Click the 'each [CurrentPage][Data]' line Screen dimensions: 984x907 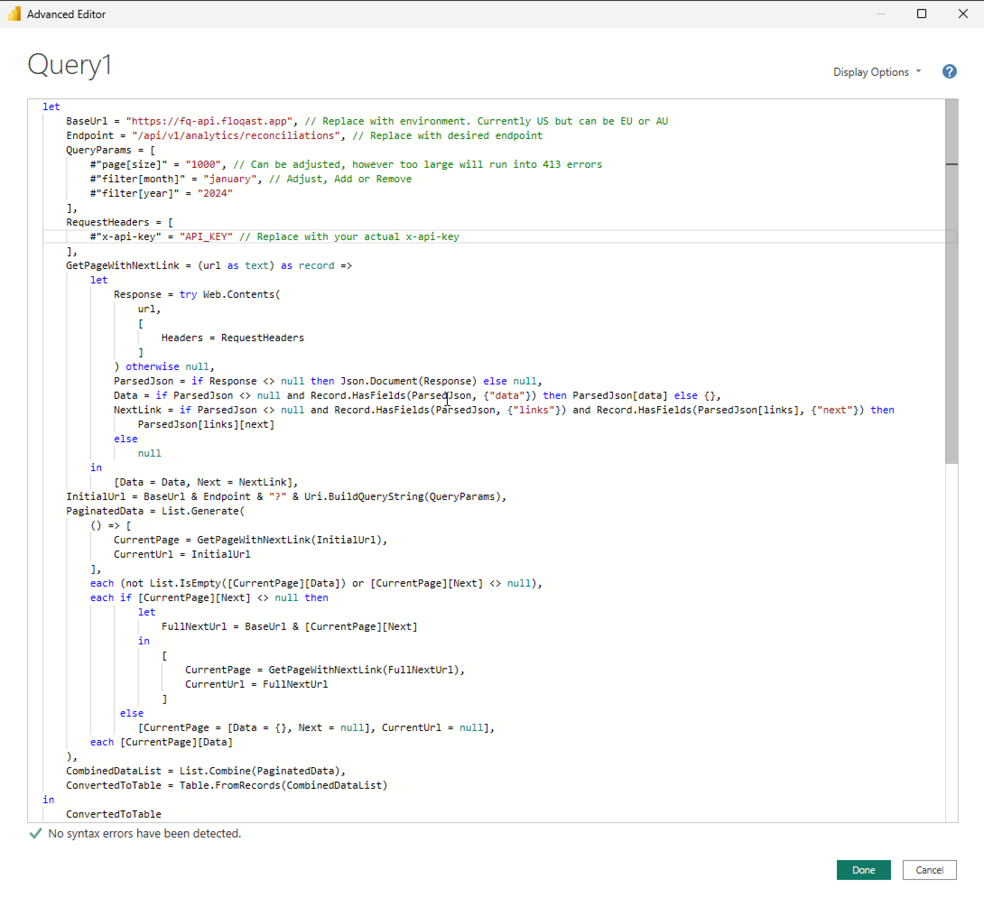[x=162, y=742]
